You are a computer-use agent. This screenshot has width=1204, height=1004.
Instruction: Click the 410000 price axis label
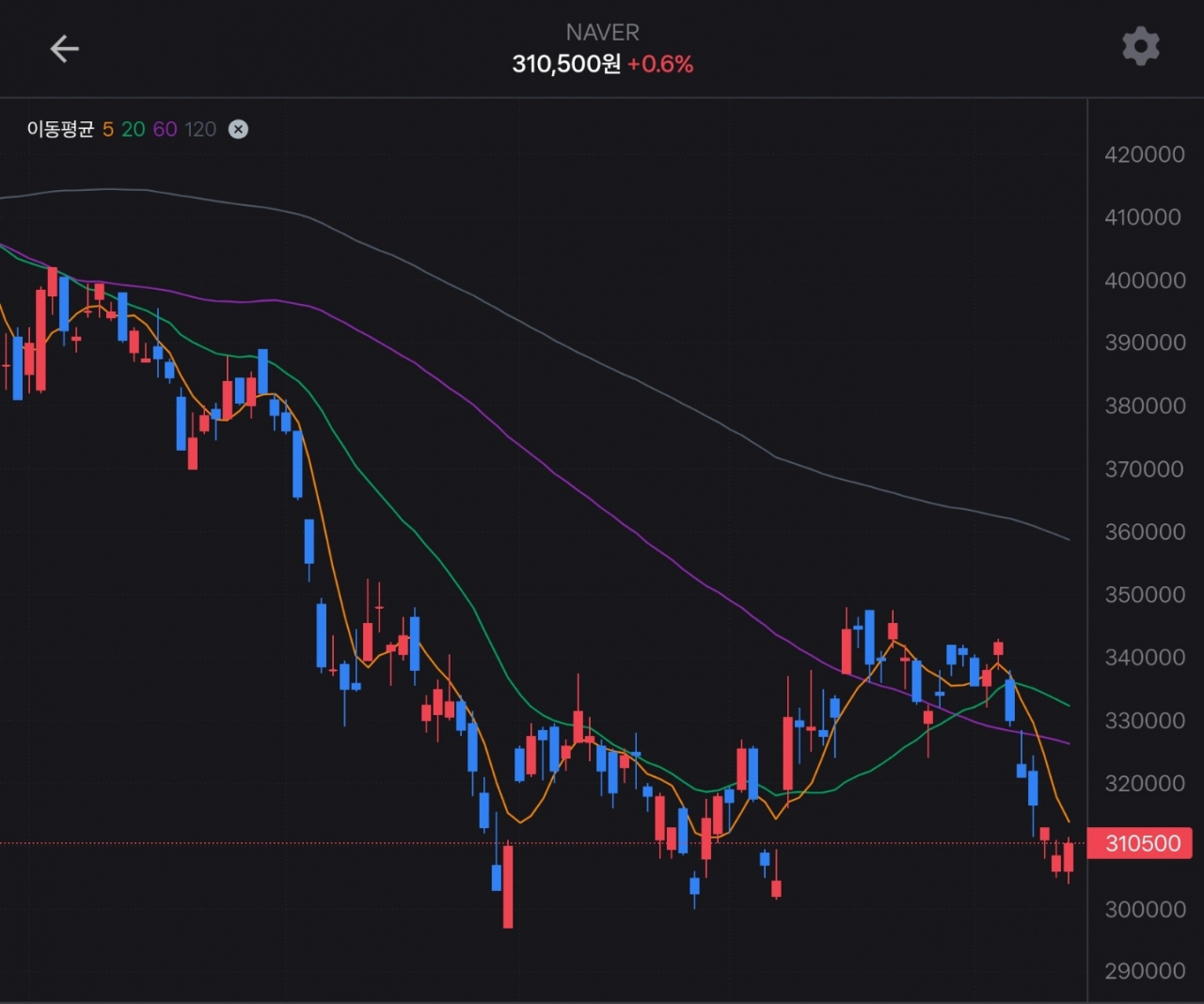1143,217
